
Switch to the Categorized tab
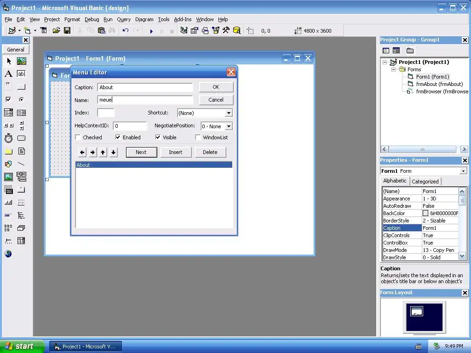pos(425,181)
